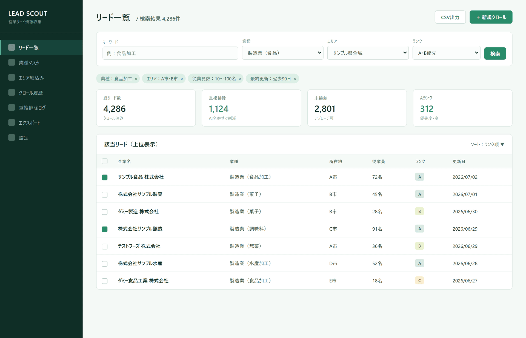Image resolution: width=526 pixels, height=338 pixels.
Task: Check the 株式会社サンプル製菓 row checkbox
Action: tap(105, 194)
